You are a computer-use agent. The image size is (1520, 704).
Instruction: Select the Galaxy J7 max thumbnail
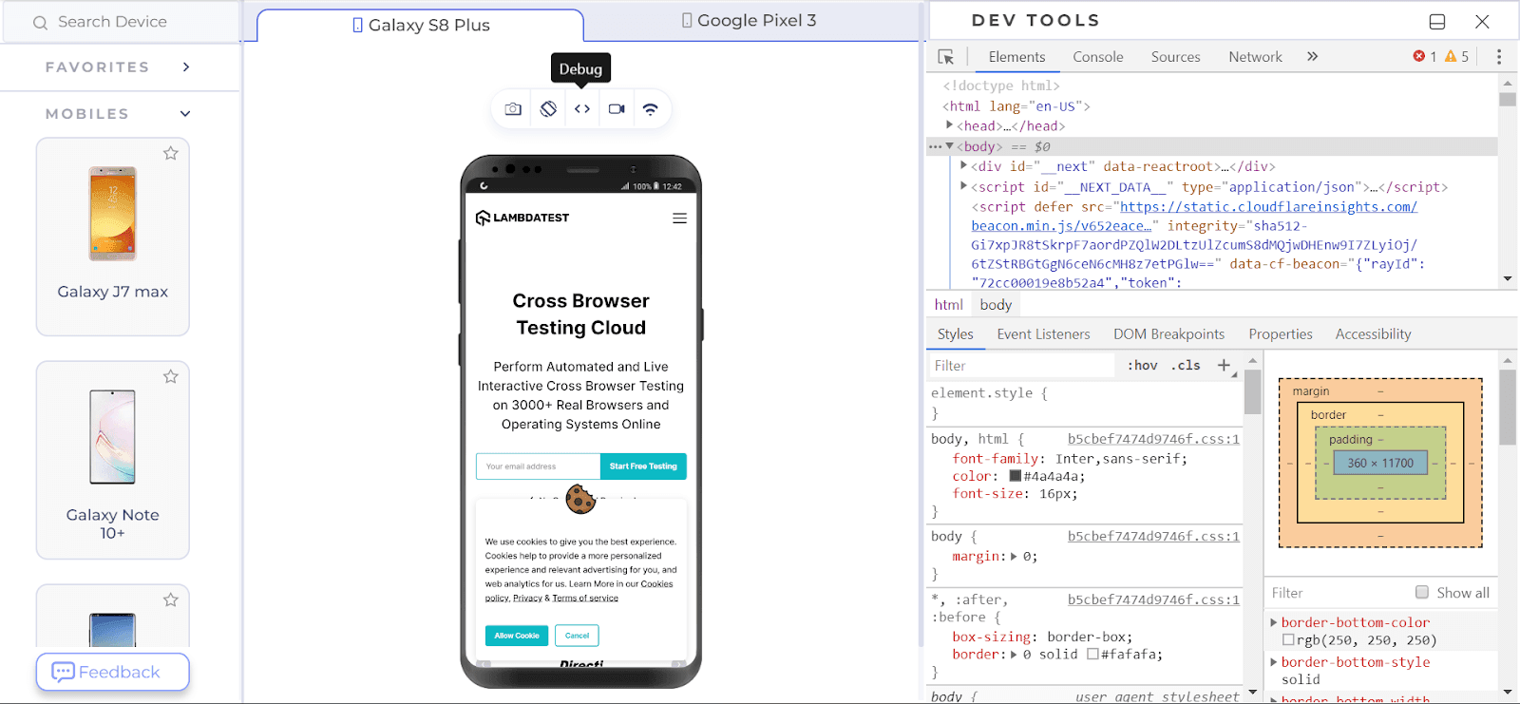point(113,214)
